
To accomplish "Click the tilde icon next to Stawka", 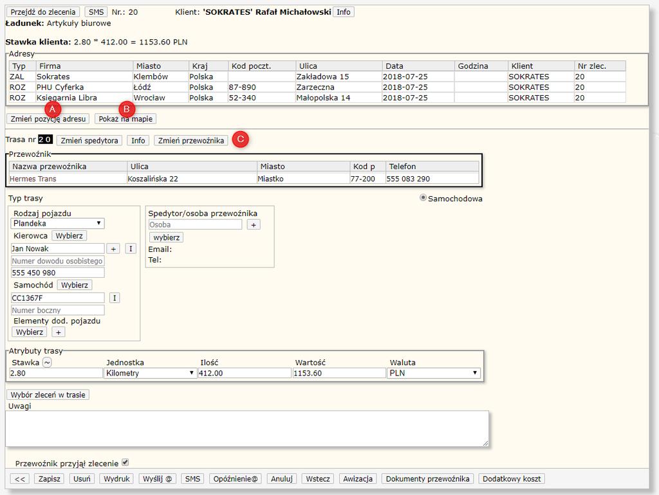I will (47, 363).
